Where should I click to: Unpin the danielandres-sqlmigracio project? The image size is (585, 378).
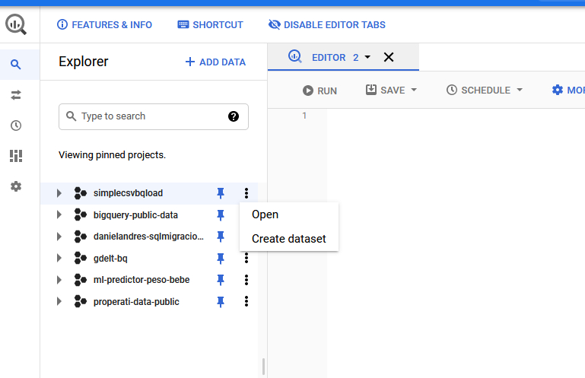[221, 237]
